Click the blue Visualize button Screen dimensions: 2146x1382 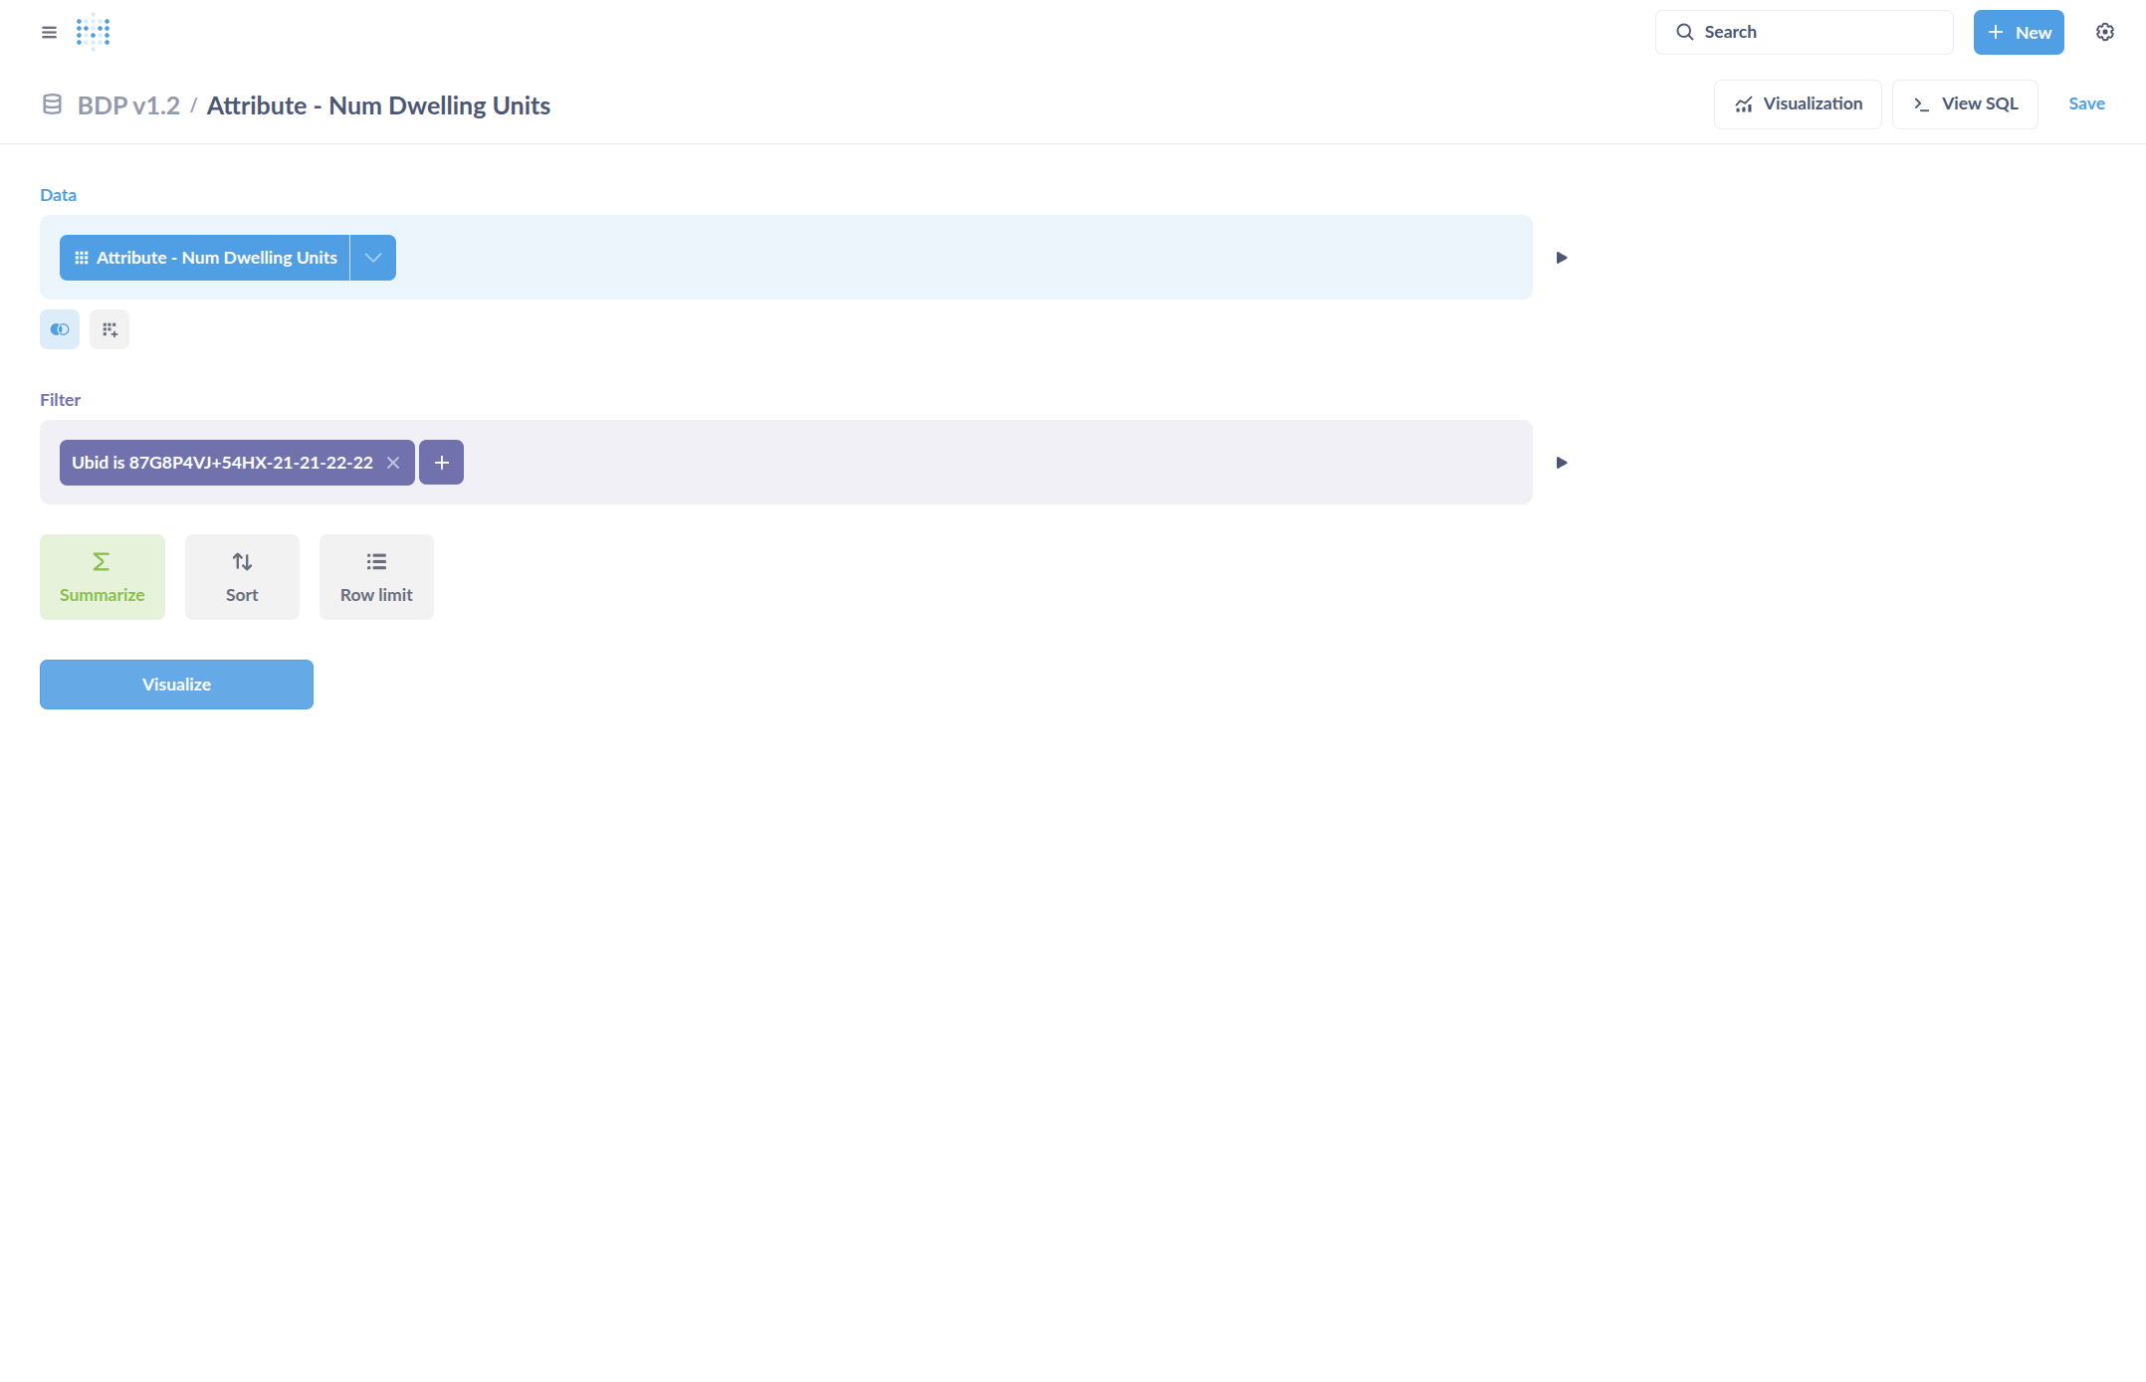pyautogui.click(x=176, y=685)
